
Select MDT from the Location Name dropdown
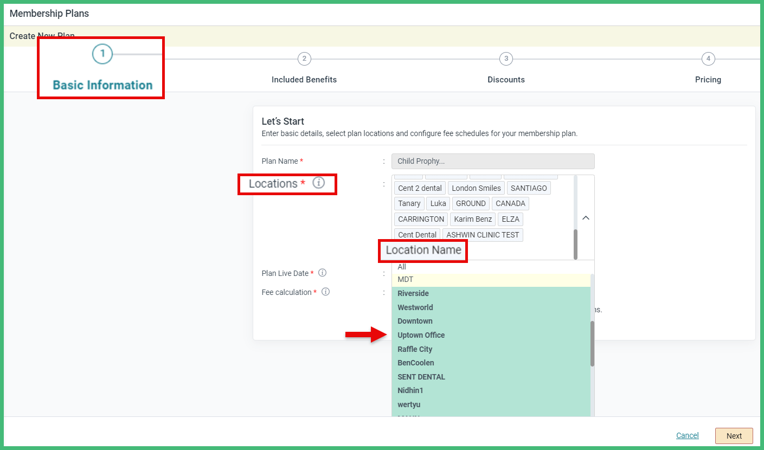coord(405,279)
